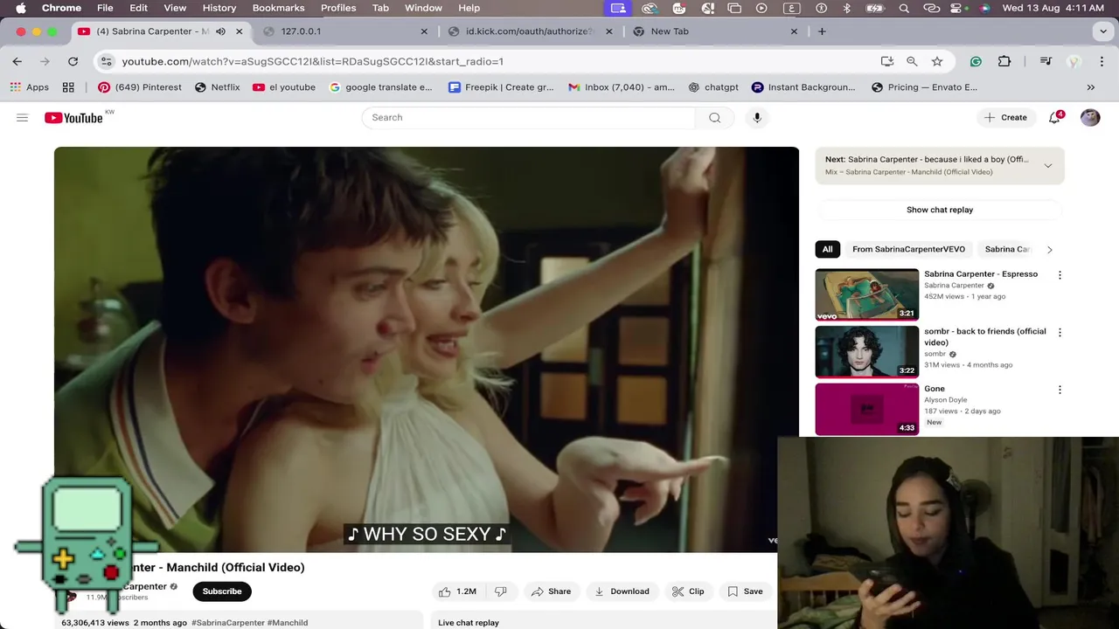Go back with browser back arrow

(17, 61)
